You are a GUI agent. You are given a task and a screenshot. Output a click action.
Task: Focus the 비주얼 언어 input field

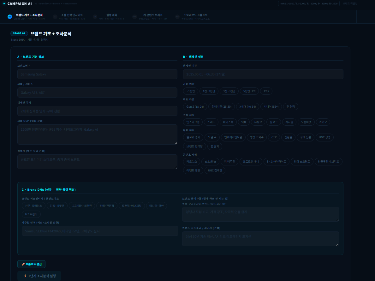pyautogui.click(x=100, y=231)
